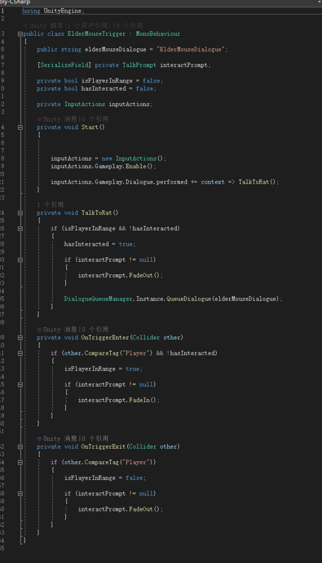Click Unity icon above OnTriggerEnter method
The image size is (322, 563).
coord(39,330)
